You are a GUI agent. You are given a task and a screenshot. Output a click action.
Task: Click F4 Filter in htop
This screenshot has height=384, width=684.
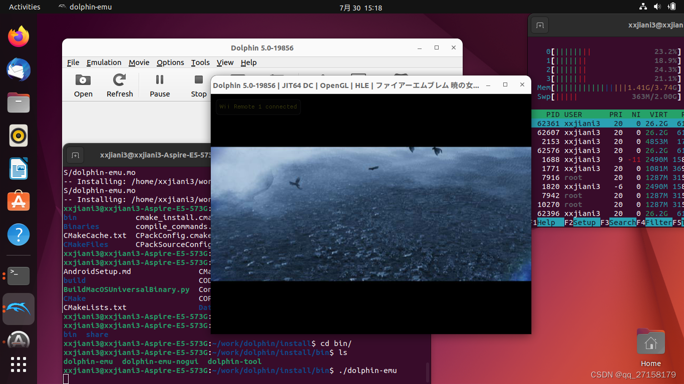(x=654, y=222)
